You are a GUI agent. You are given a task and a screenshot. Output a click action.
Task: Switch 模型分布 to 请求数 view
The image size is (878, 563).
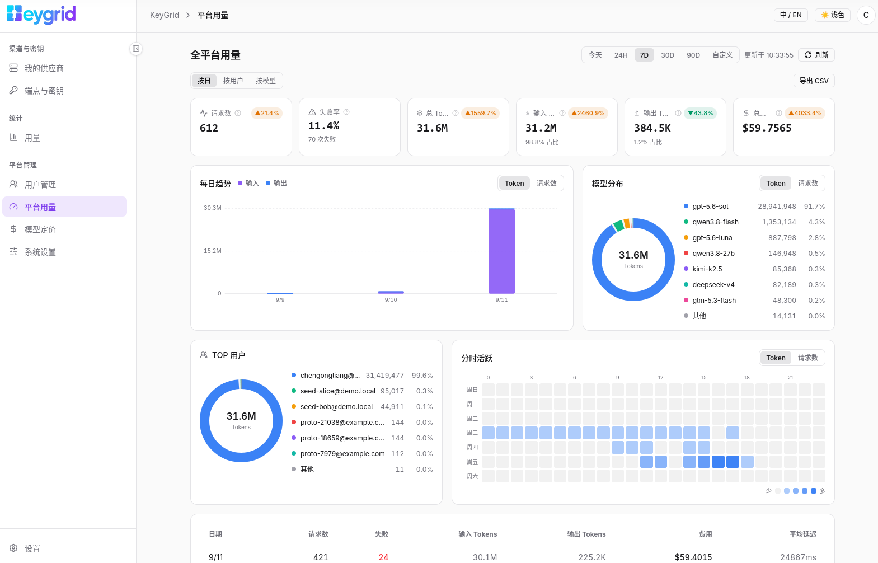[x=807, y=184]
